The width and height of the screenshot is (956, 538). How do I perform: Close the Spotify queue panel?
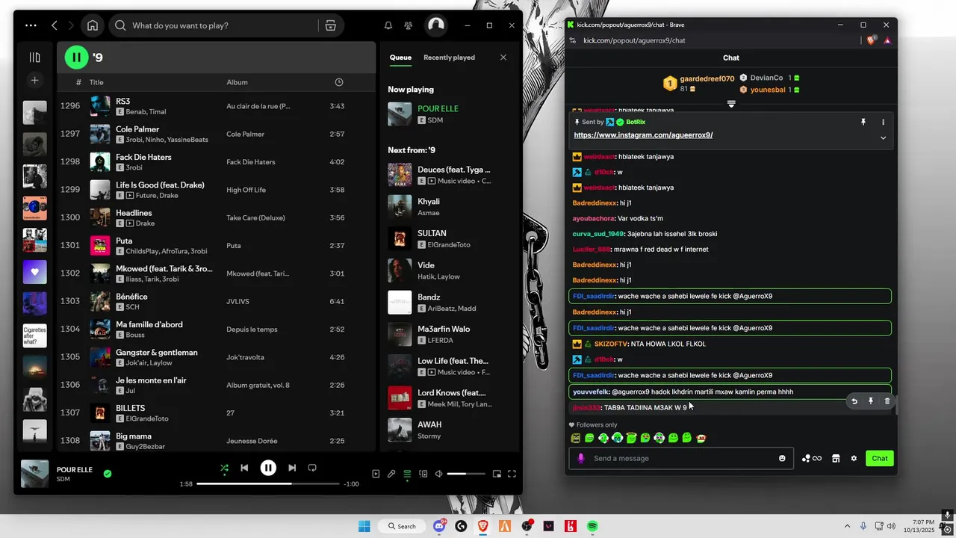click(503, 58)
